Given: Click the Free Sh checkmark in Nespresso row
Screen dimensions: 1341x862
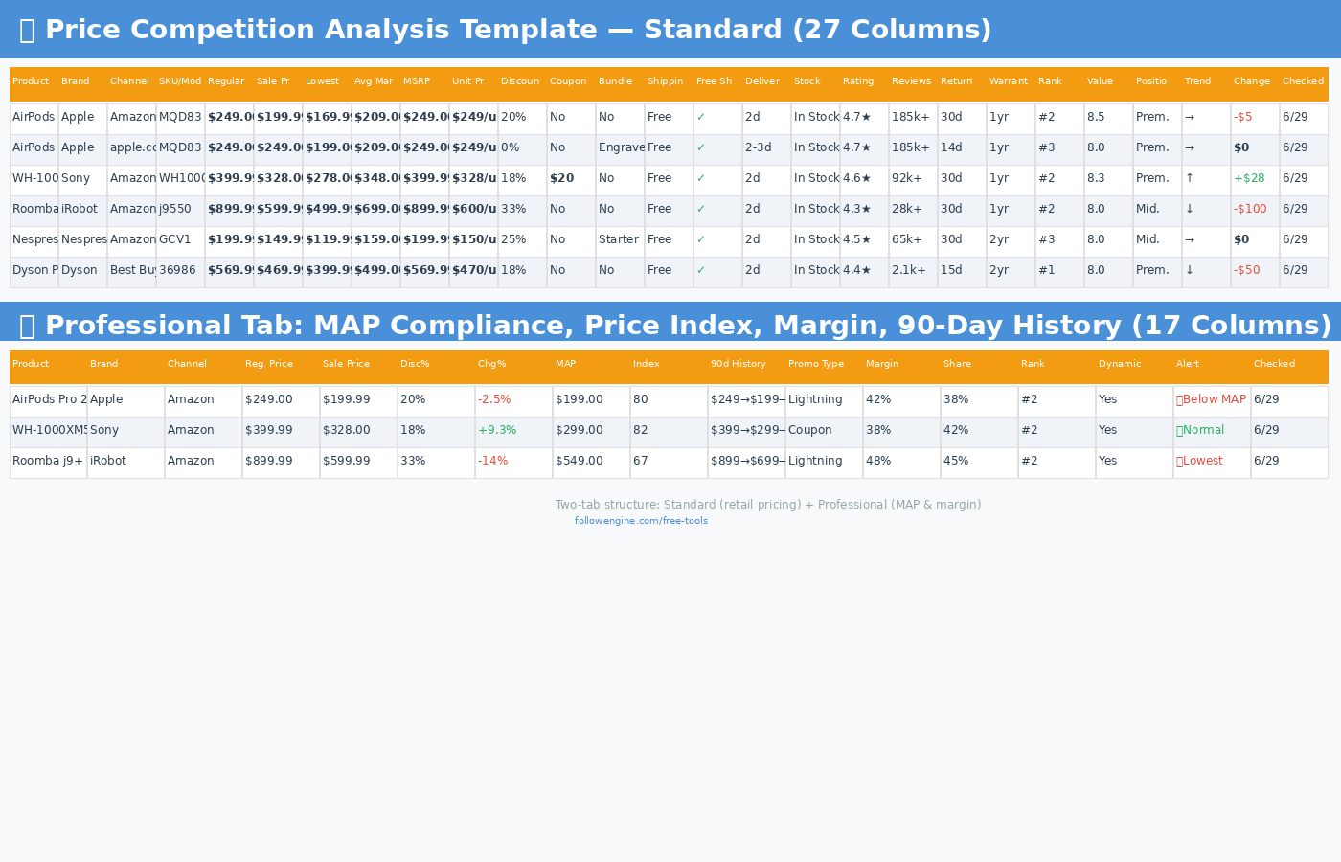Looking at the screenshot, I should tap(700, 240).
